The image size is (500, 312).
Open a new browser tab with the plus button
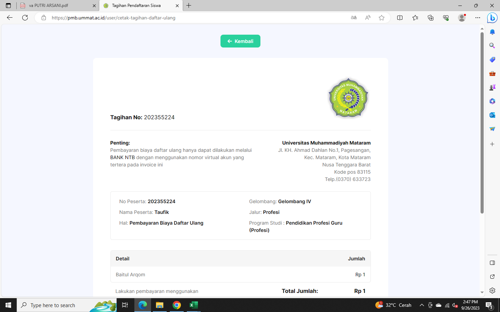(x=189, y=6)
